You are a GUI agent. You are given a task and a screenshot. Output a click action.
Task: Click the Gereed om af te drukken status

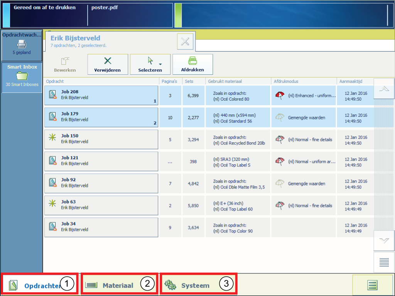point(45,8)
